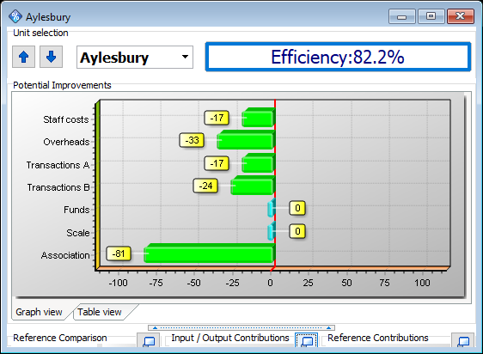
Task: Click the dotted panel splitter handle
Action: [241, 328]
